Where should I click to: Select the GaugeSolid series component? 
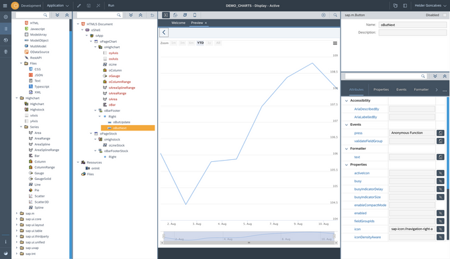[42, 179]
